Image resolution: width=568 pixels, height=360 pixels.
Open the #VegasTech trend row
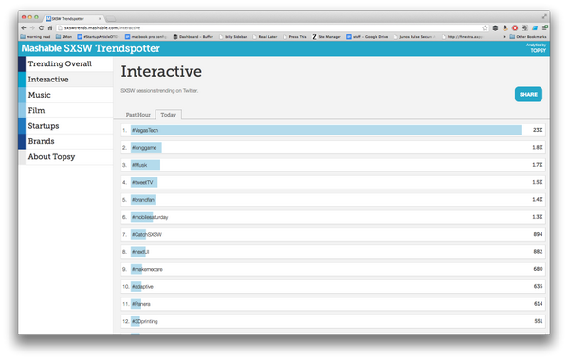pyautogui.click(x=333, y=130)
